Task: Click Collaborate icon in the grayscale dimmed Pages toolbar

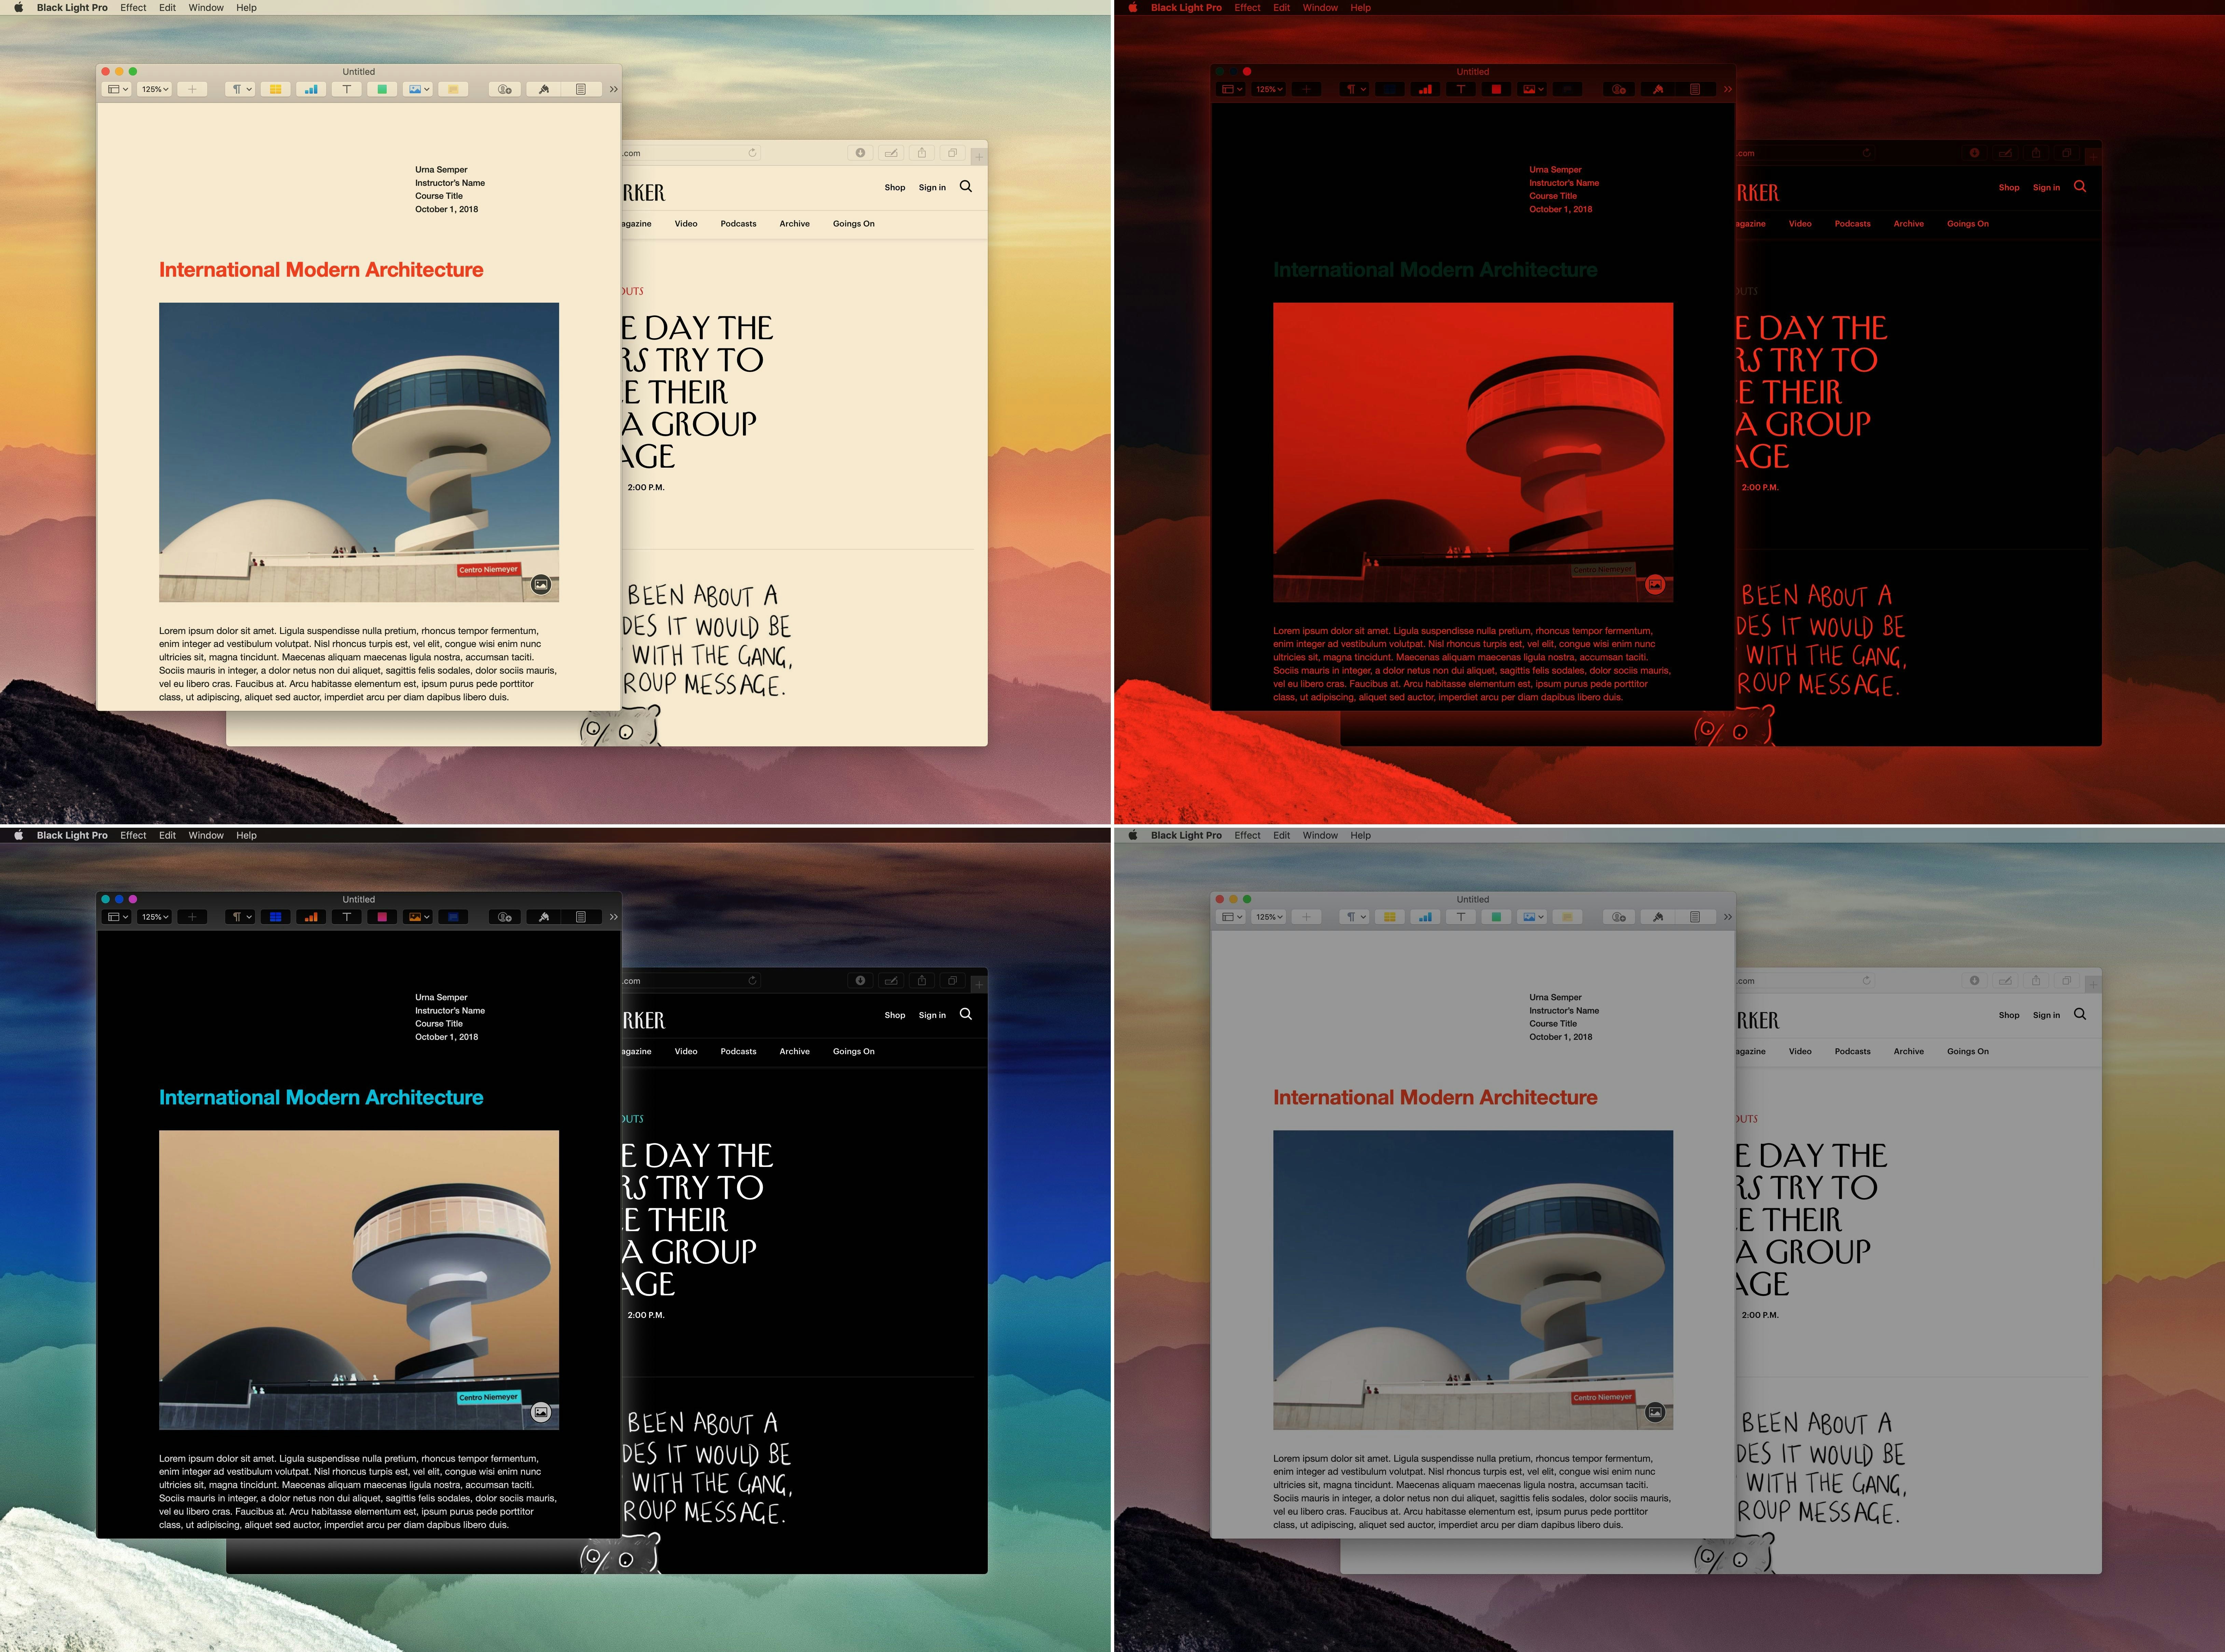Action: tap(1619, 917)
